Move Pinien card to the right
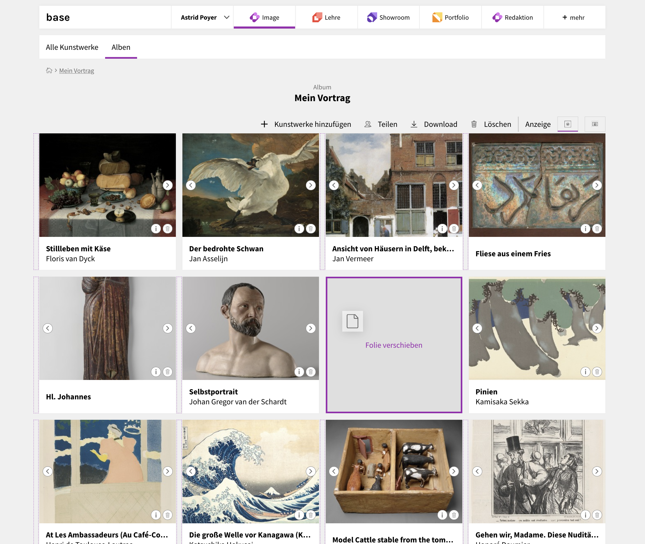The height and width of the screenshot is (544, 645). [597, 328]
